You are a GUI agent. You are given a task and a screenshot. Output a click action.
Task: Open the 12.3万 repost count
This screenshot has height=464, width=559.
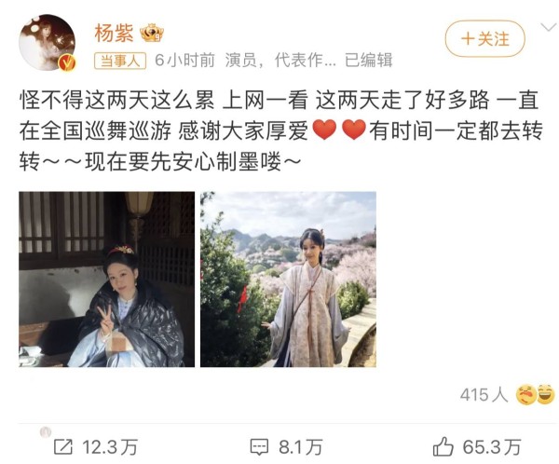click(110, 447)
